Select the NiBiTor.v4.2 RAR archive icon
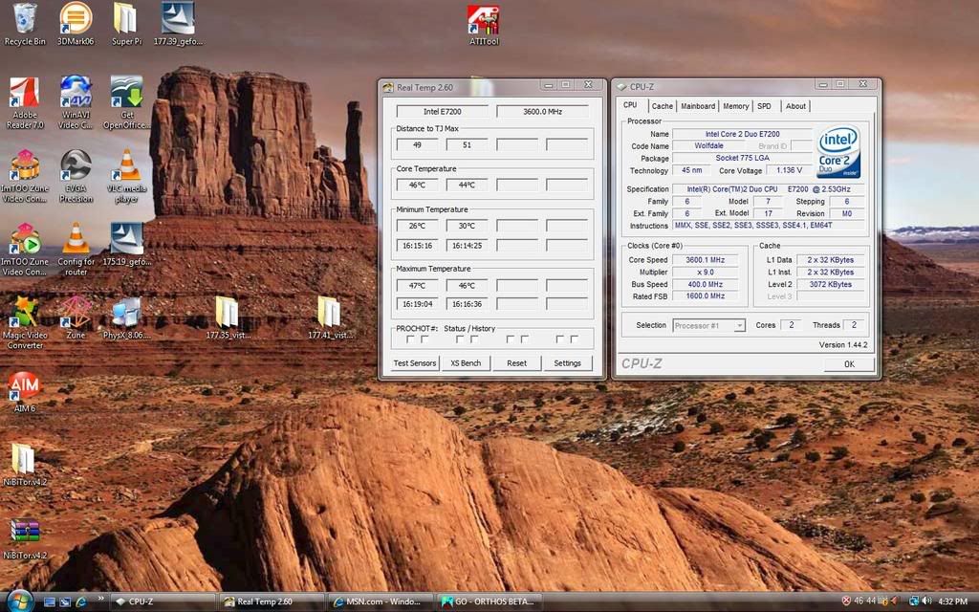The height and width of the screenshot is (612, 979). tap(25, 538)
